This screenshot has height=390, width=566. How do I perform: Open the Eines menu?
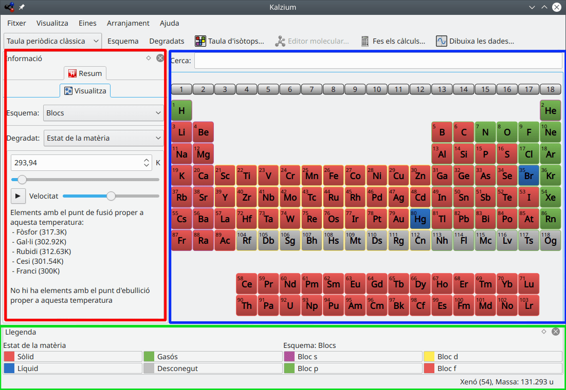point(87,23)
